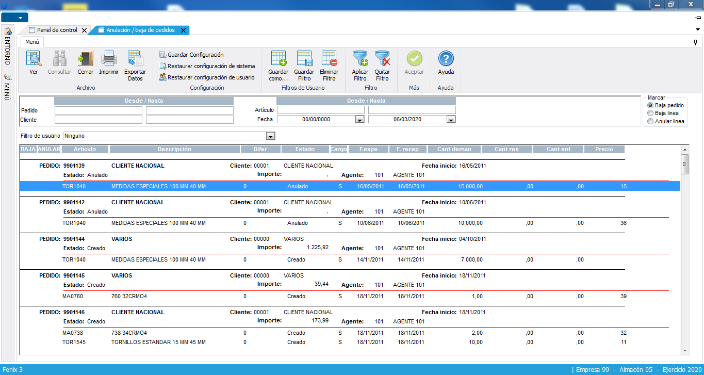704x375 pixels.
Task: Apply filter with Aplicar Filtro icon
Action: click(360, 59)
